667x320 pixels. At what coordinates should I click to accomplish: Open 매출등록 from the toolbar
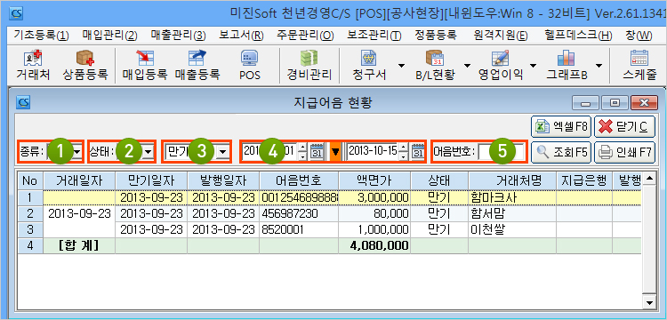pyautogui.click(x=197, y=66)
